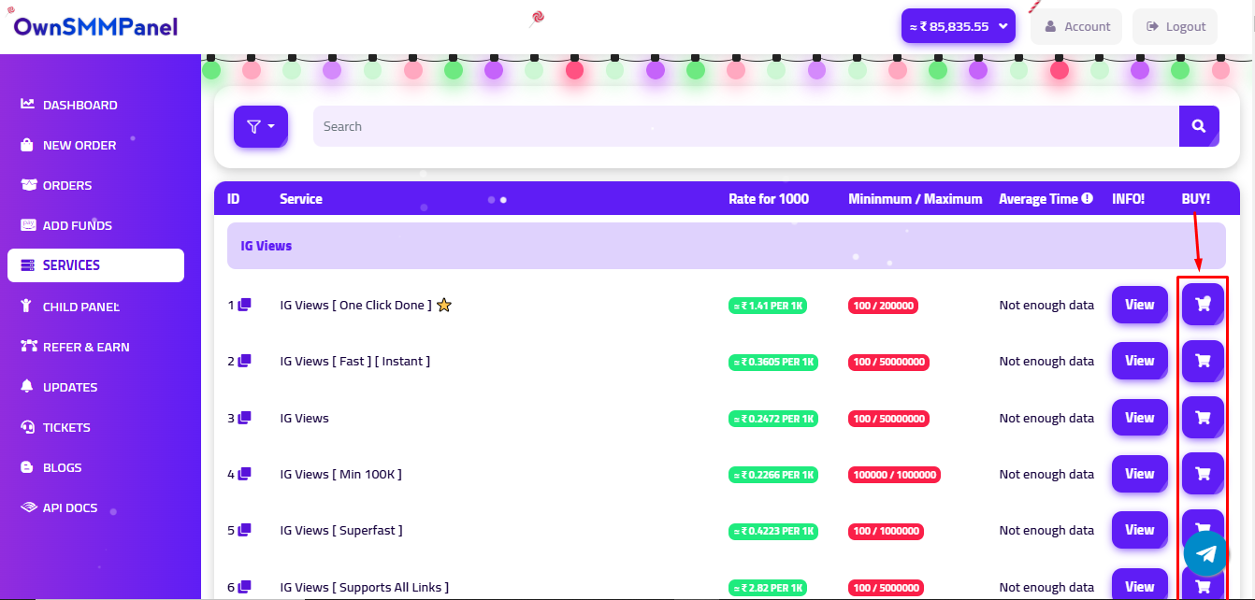The image size is (1255, 600).
Task: Click the star icon next to One Click Done
Action: pyautogui.click(x=444, y=305)
